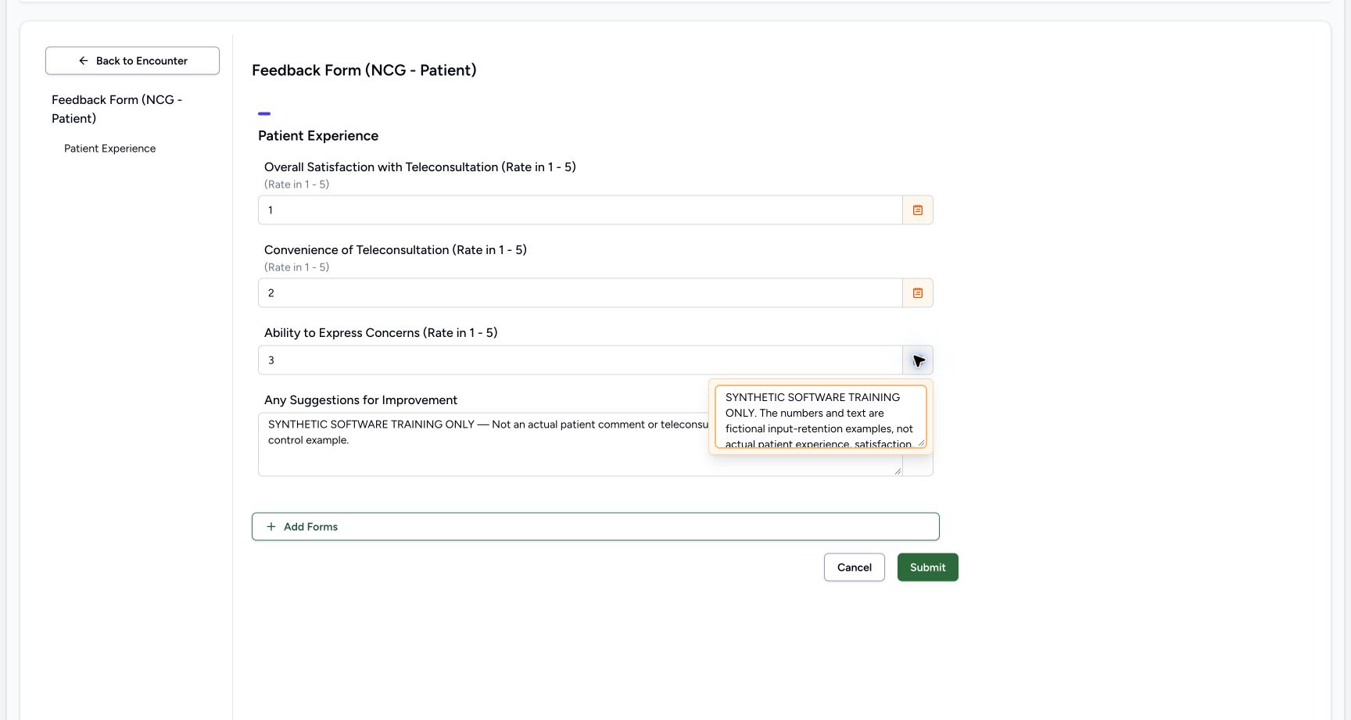Toggle notes button beside Ability to Express Concerns
Viewport: 1351px width, 720px height.
click(918, 360)
